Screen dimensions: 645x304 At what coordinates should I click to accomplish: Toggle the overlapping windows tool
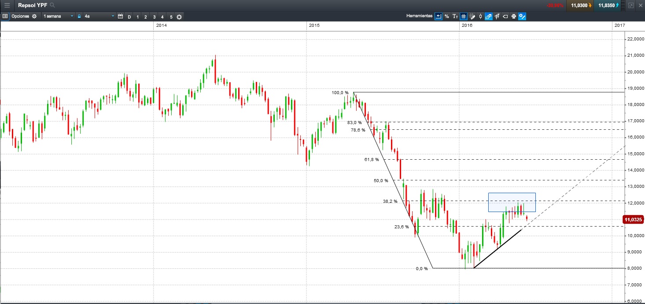pos(489,16)
